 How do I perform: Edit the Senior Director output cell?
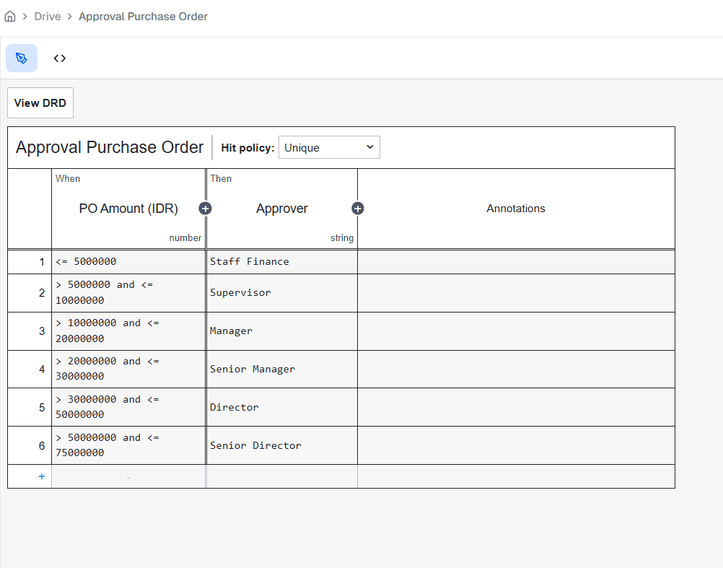(x=281, y=445)
